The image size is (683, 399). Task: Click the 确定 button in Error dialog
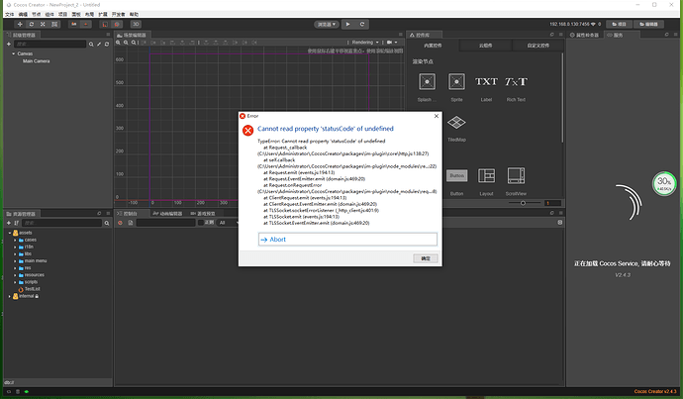pyautogui.click(x=425, y=258)
